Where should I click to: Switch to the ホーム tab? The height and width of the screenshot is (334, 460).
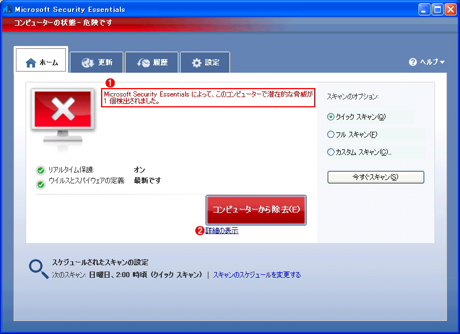tap(41, 60)
